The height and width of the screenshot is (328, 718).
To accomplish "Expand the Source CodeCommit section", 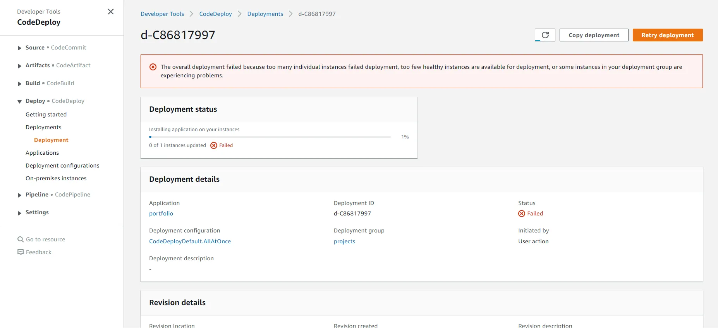I will coord(19,48).
